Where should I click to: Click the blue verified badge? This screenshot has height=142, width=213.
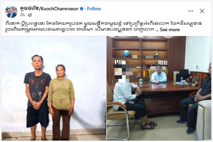82,9
